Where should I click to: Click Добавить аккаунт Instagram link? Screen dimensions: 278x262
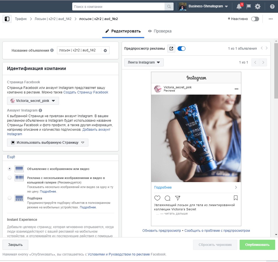[x=96, y=130]
